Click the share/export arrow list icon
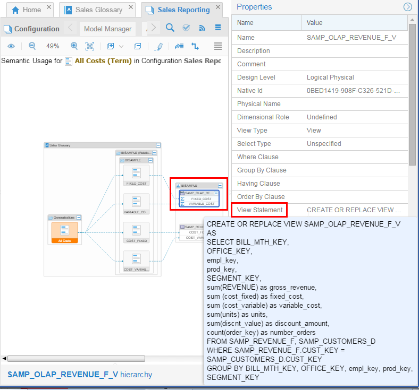This screenshot has height=390, width=419. tap(179, 46)
